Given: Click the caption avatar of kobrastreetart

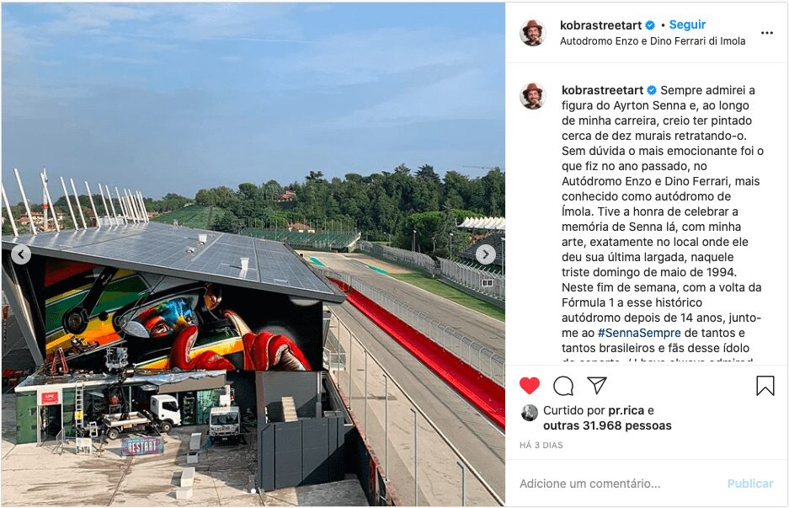Looking at the screenshot, I should point(533,96).
